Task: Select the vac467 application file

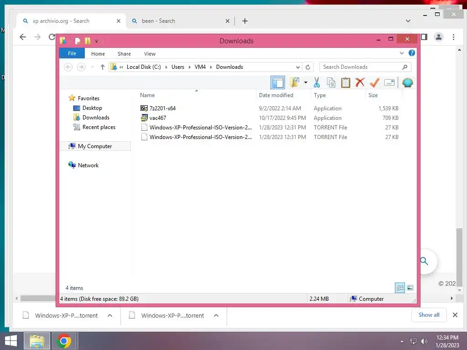Action: click(157, 118)
